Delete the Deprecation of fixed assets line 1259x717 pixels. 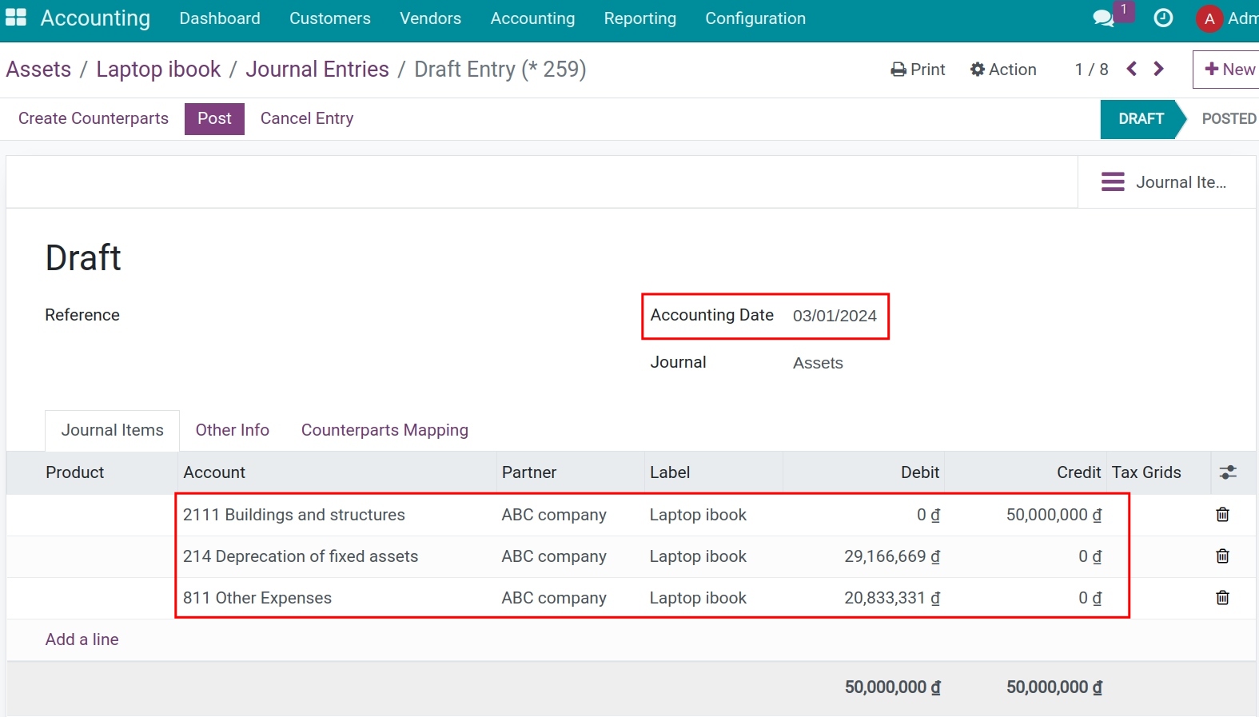pyautogui.click(x=1222, y=556)
